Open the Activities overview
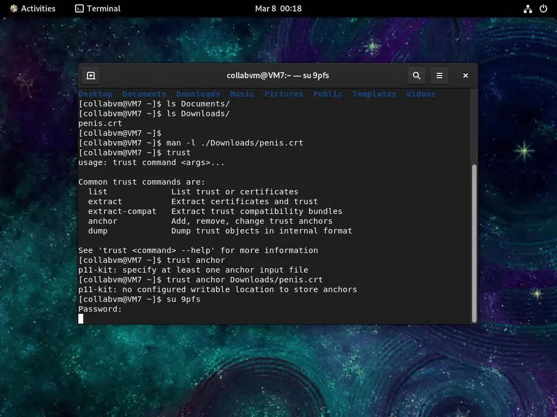The width and height of the screenshot is (557, 417). click(33, 9)
